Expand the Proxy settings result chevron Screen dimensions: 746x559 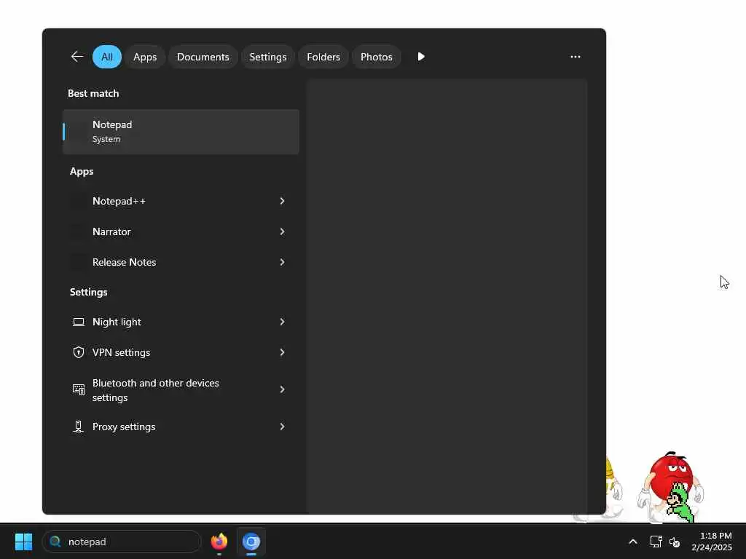(x=282, y=427)
